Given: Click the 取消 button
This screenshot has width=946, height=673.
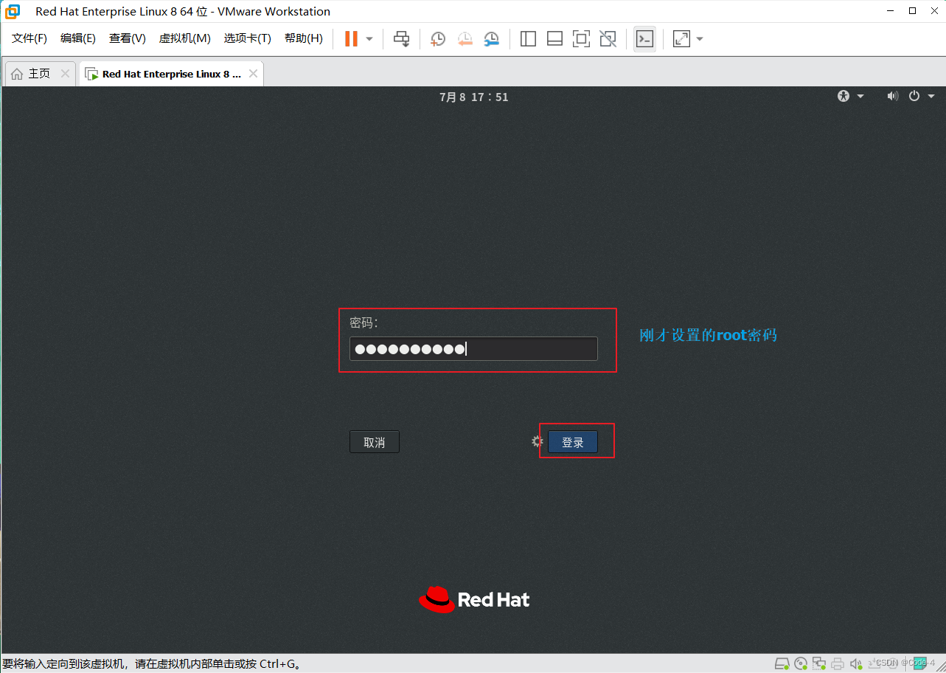Looking at the screenshot, I should 375,442.
